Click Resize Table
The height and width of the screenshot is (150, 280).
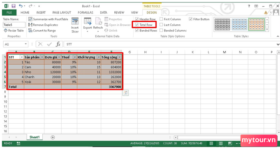click(x=14, y=30)
